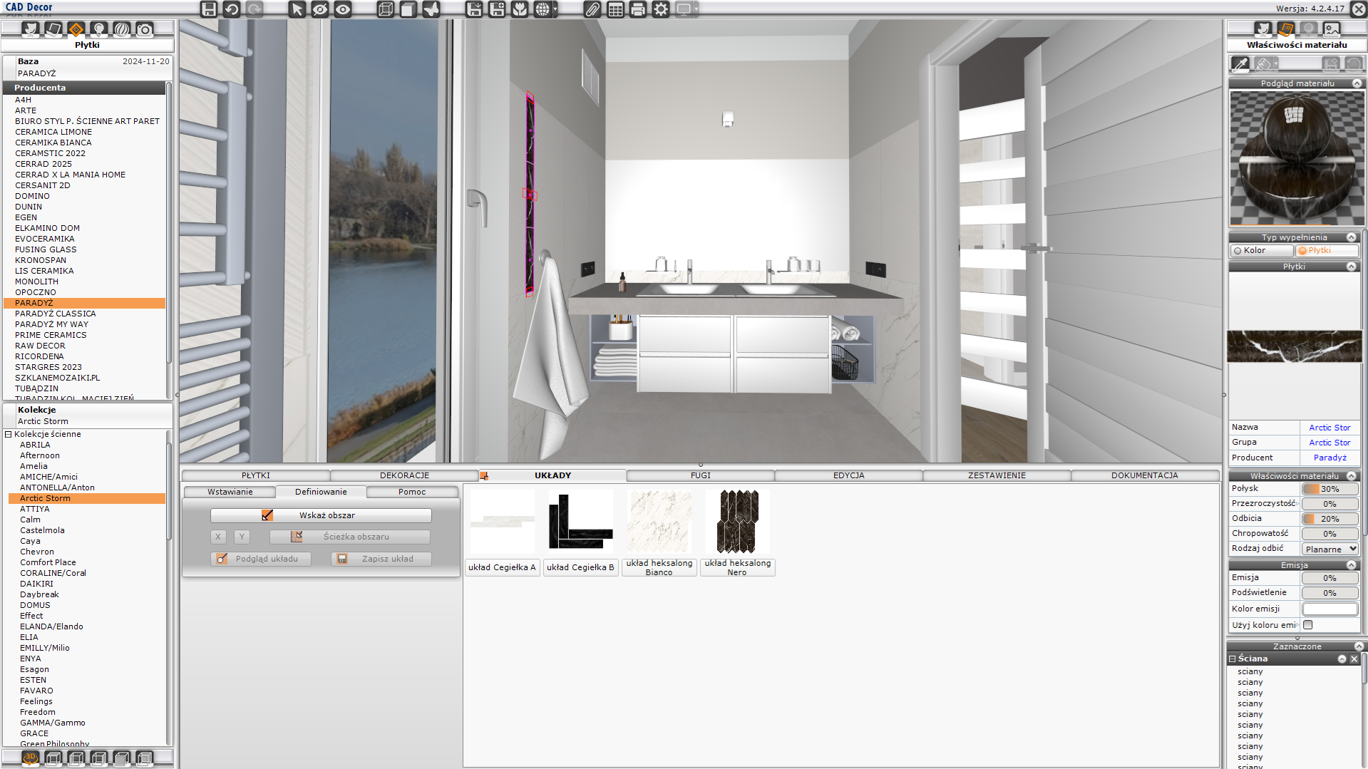Open the Rodzaj odbić Planarne dropdown
Viewport: 1368px width, 769px height.
click(x=1330, y=549)
